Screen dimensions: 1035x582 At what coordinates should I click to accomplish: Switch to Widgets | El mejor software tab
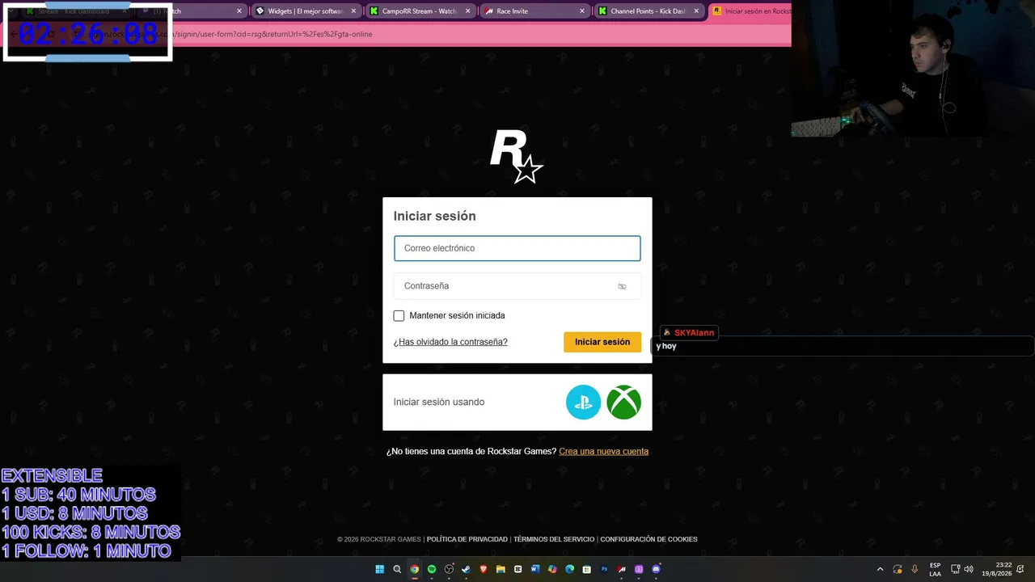(x=305, y=11)
